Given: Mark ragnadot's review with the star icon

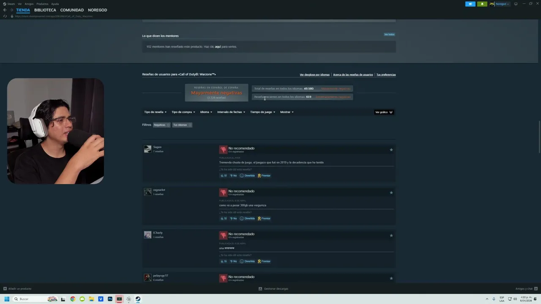Looking at the screenshot, I should tap(391, 193).
